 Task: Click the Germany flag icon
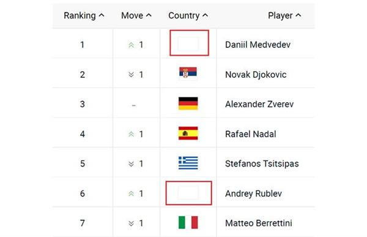188,103
